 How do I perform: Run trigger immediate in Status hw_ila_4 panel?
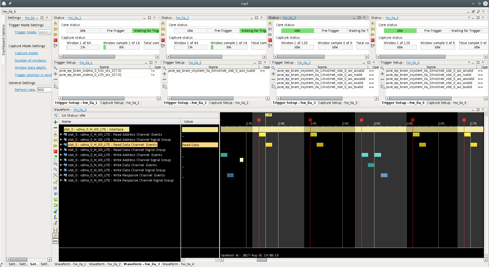click(373, 35)
